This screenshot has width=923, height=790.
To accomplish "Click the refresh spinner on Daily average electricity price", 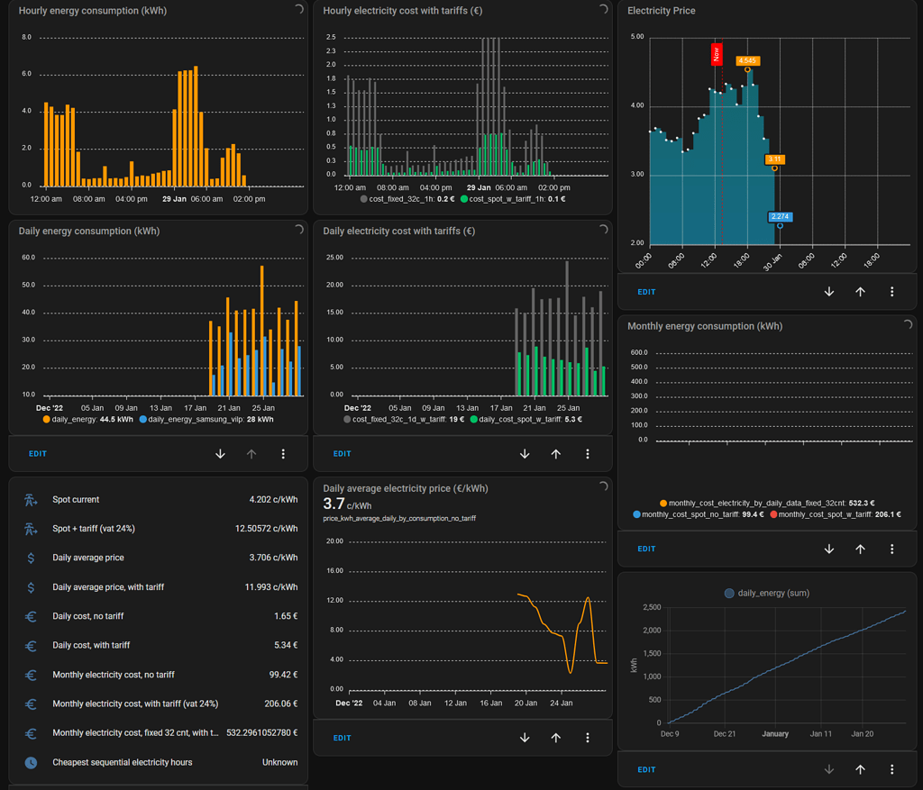I will pos(603,485).
